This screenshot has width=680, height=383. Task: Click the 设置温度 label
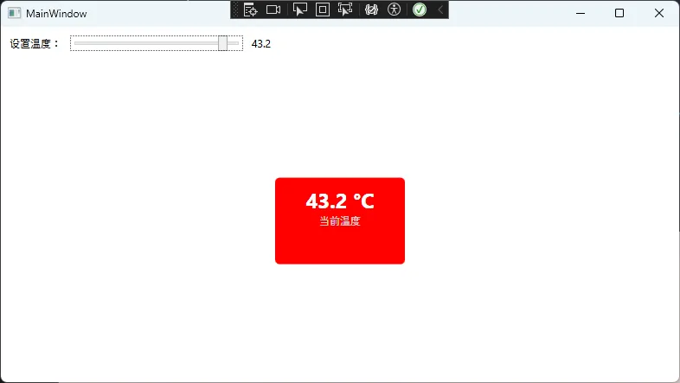pos(34,44)
